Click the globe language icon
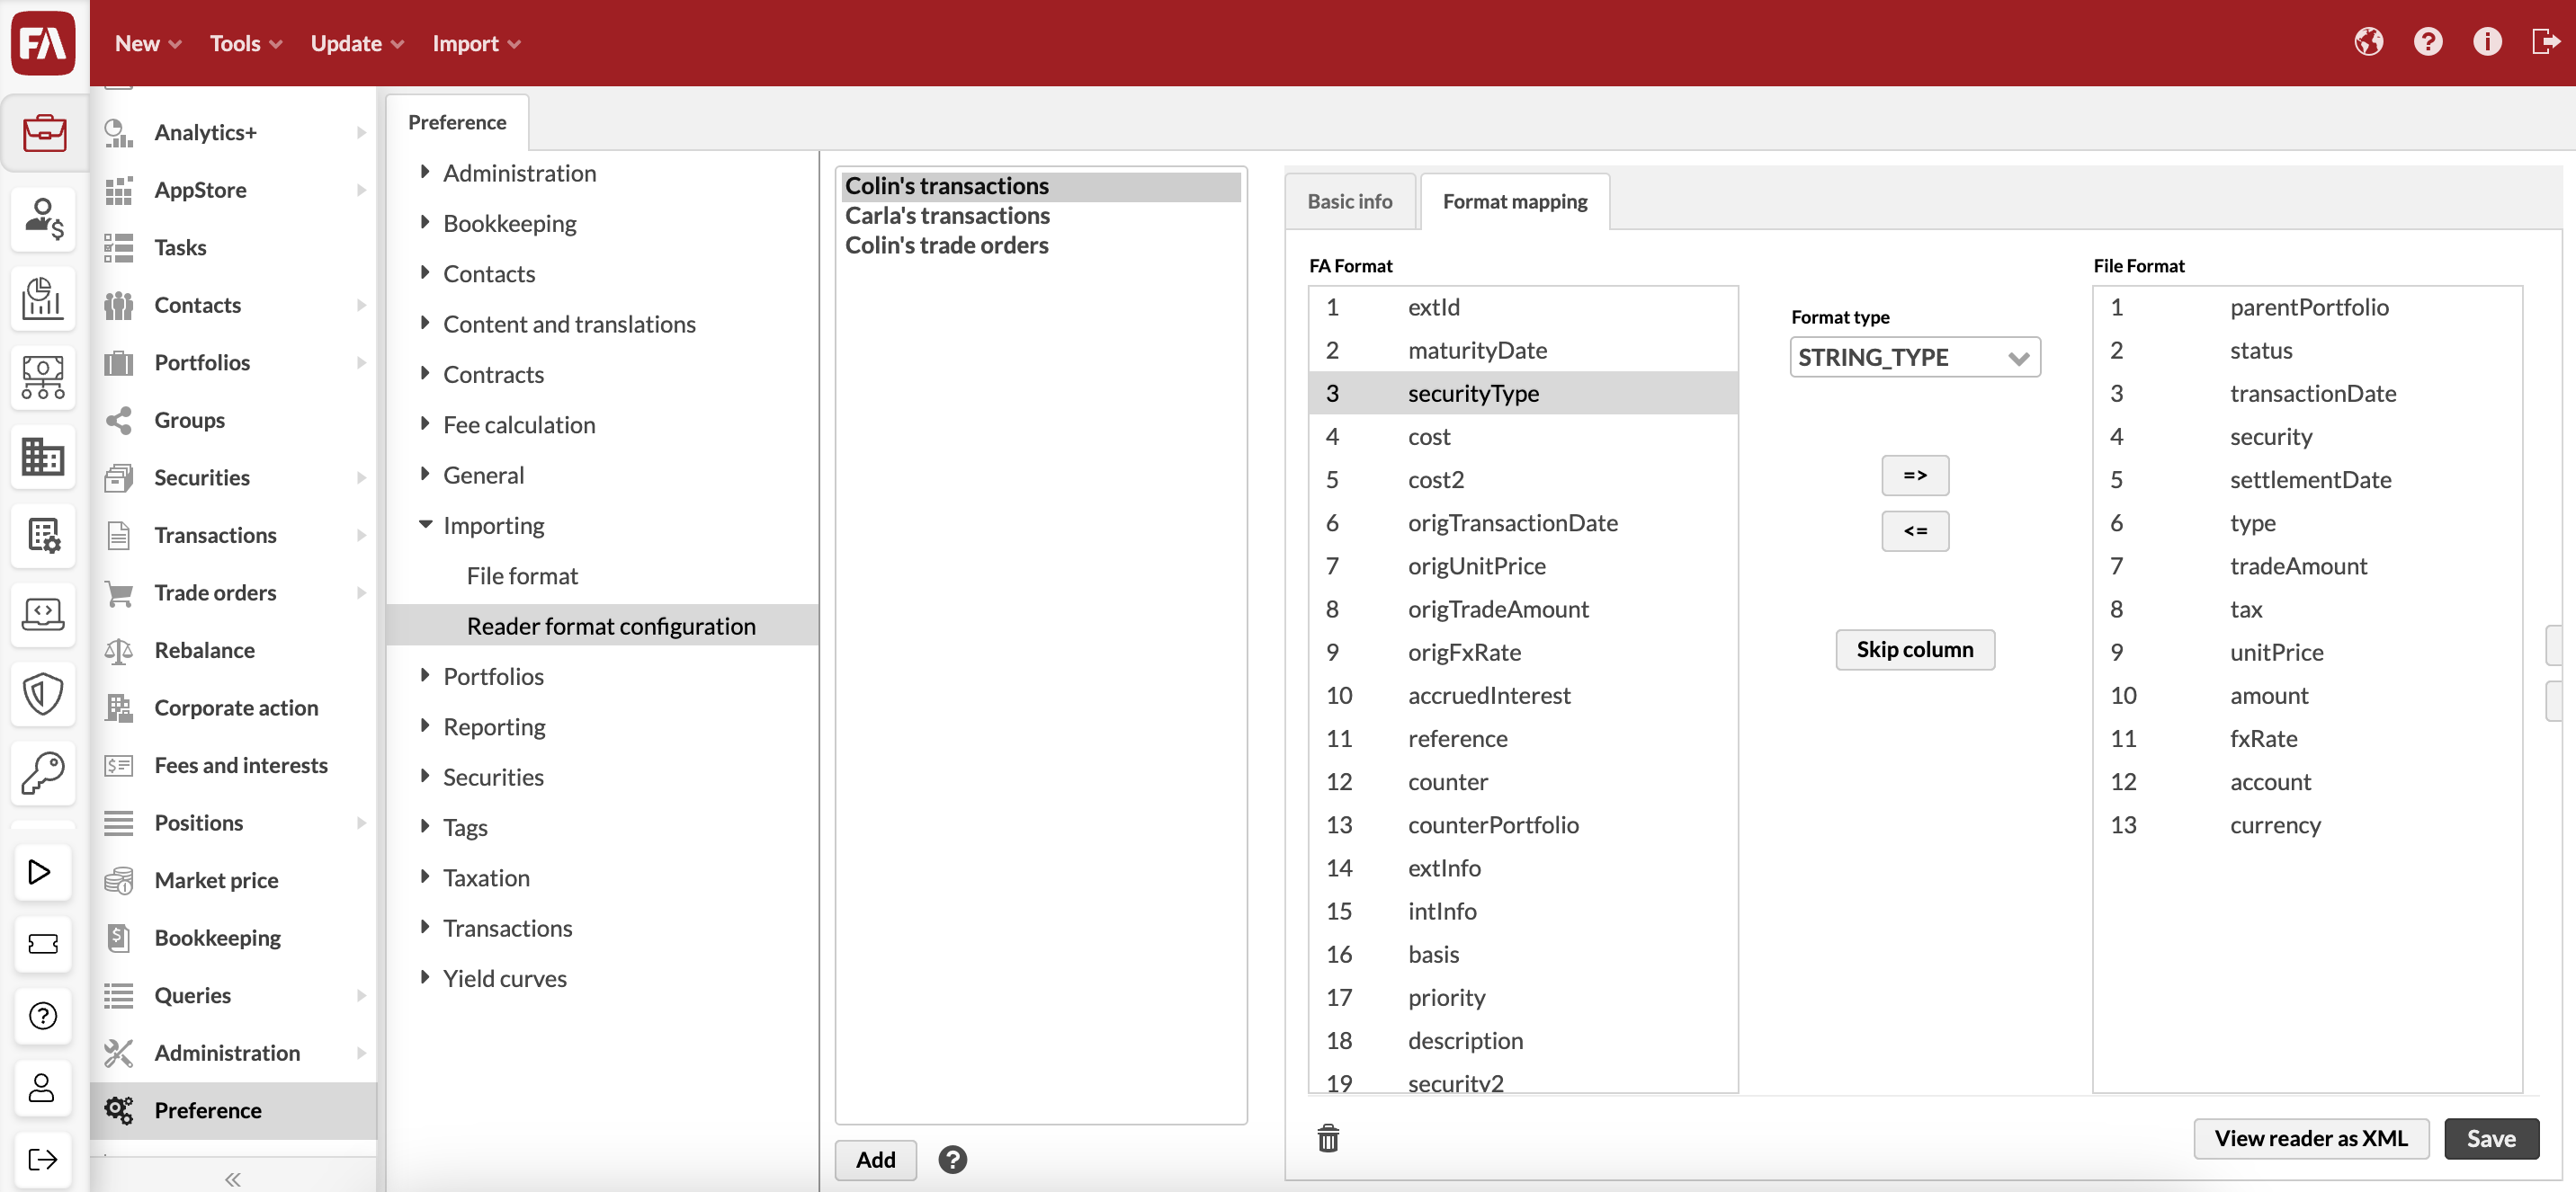 point(2368,42)
